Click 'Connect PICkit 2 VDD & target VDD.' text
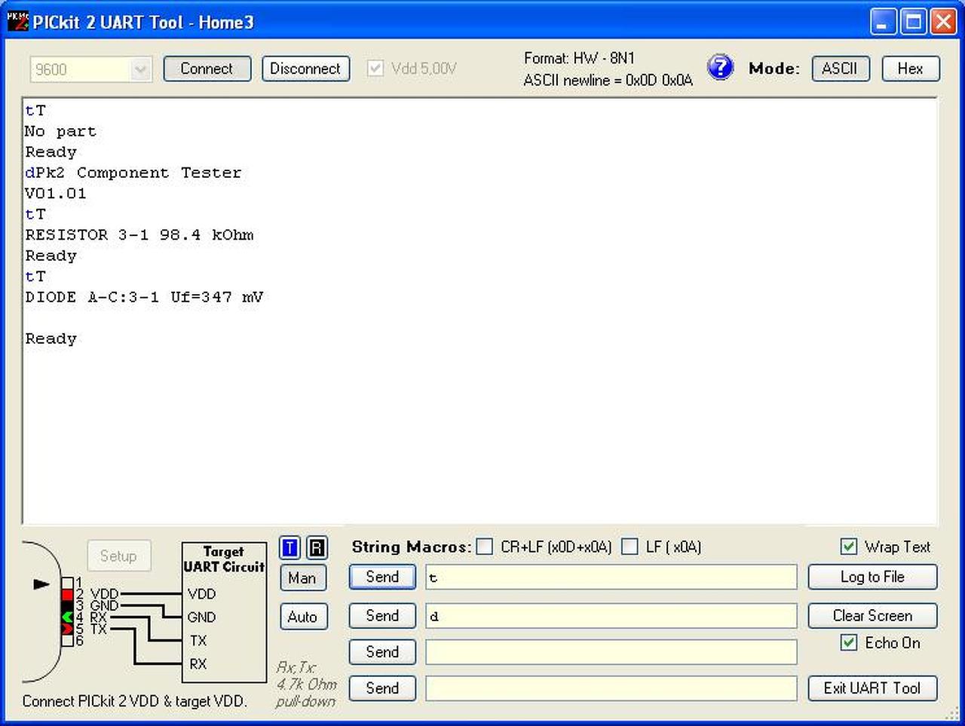Screen dimensions: 965x726 pos(135,701)
